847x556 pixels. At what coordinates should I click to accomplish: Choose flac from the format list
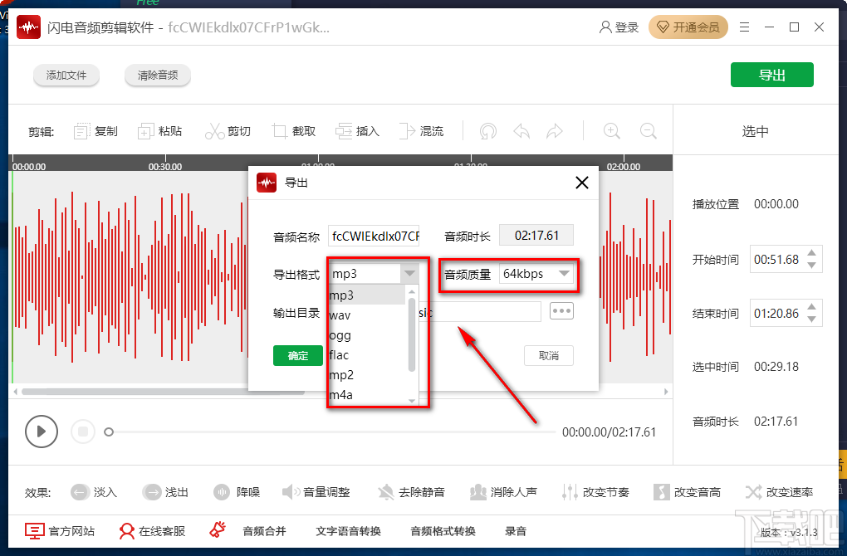(367, 355)
